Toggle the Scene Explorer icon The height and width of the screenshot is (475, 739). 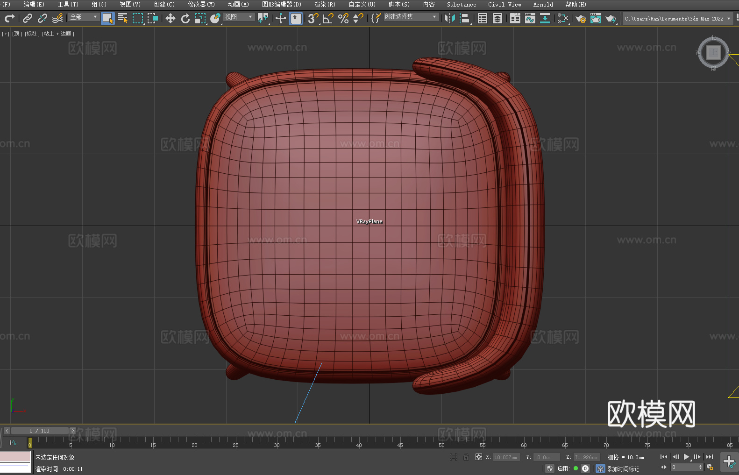[x=483, y=18]
